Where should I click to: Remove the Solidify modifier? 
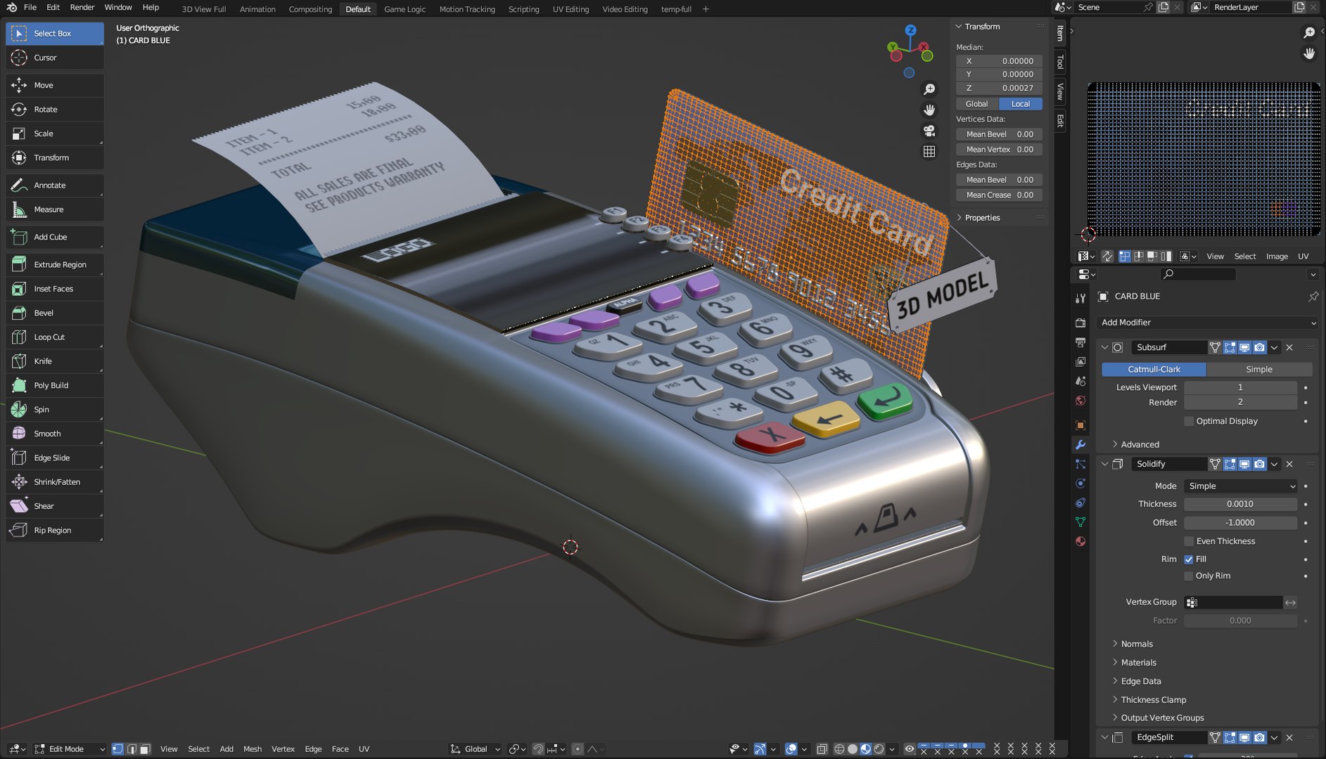point(1289,464)
